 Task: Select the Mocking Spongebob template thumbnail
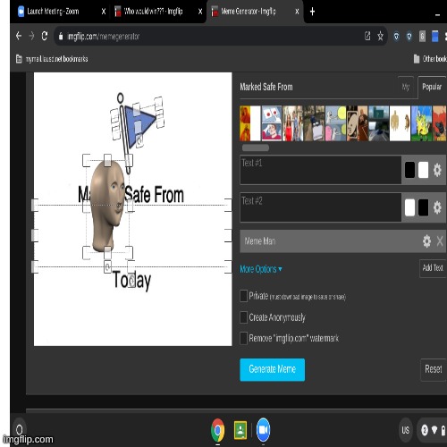(x=421, y=123)
